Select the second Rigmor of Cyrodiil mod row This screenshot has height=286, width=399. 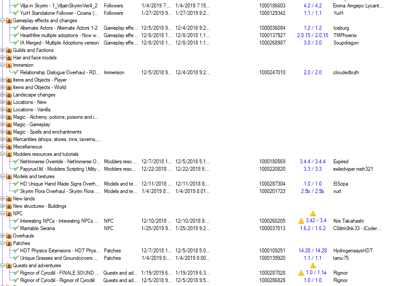coord(57,280)
